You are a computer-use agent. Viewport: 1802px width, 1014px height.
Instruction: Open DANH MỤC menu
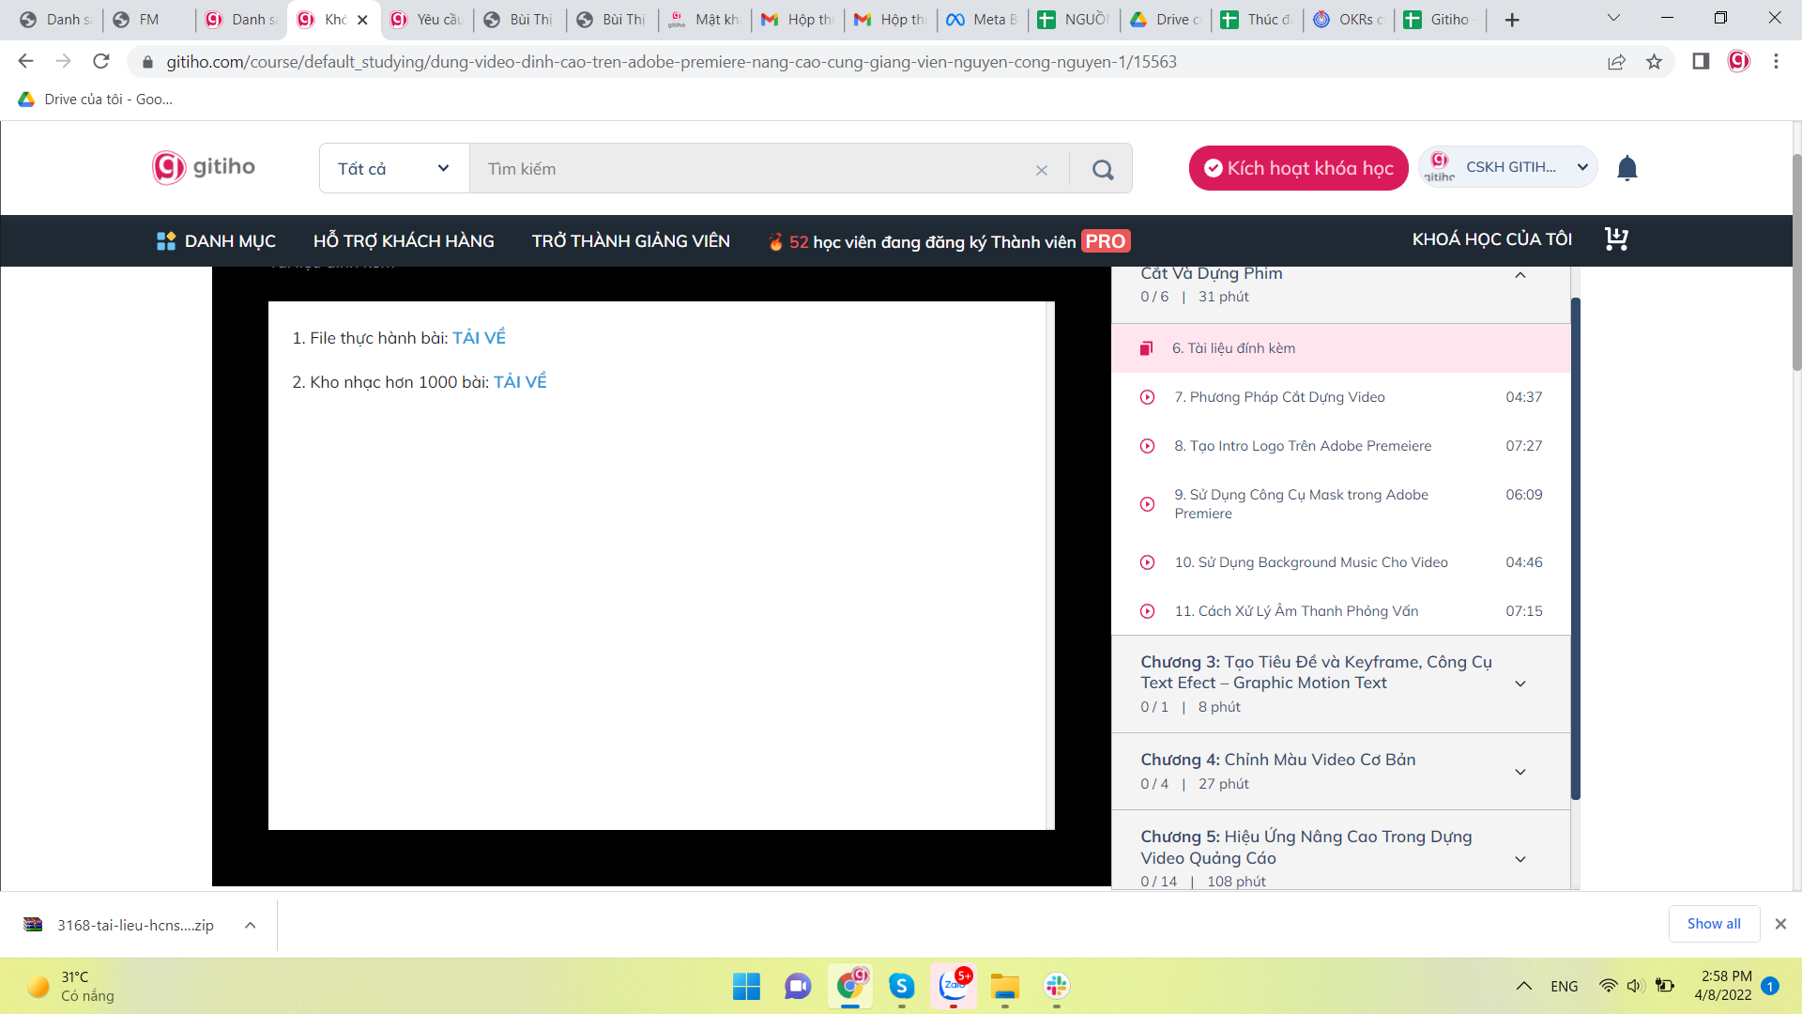(216, 241)
